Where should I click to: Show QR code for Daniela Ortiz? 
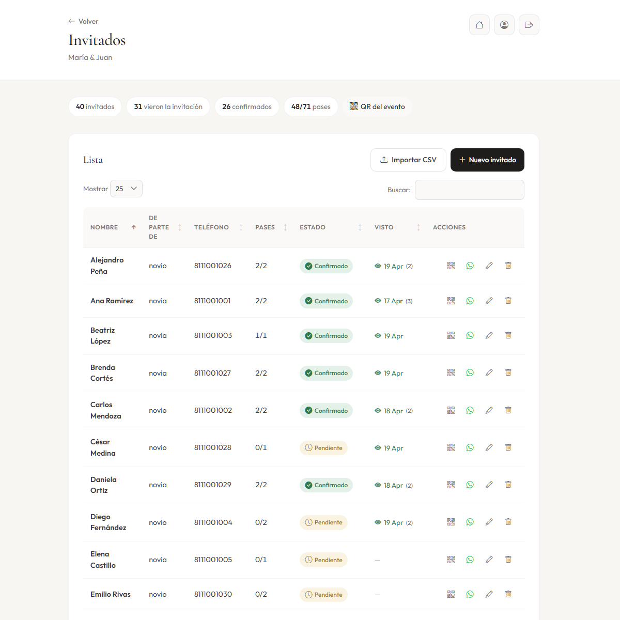(451, 485)
